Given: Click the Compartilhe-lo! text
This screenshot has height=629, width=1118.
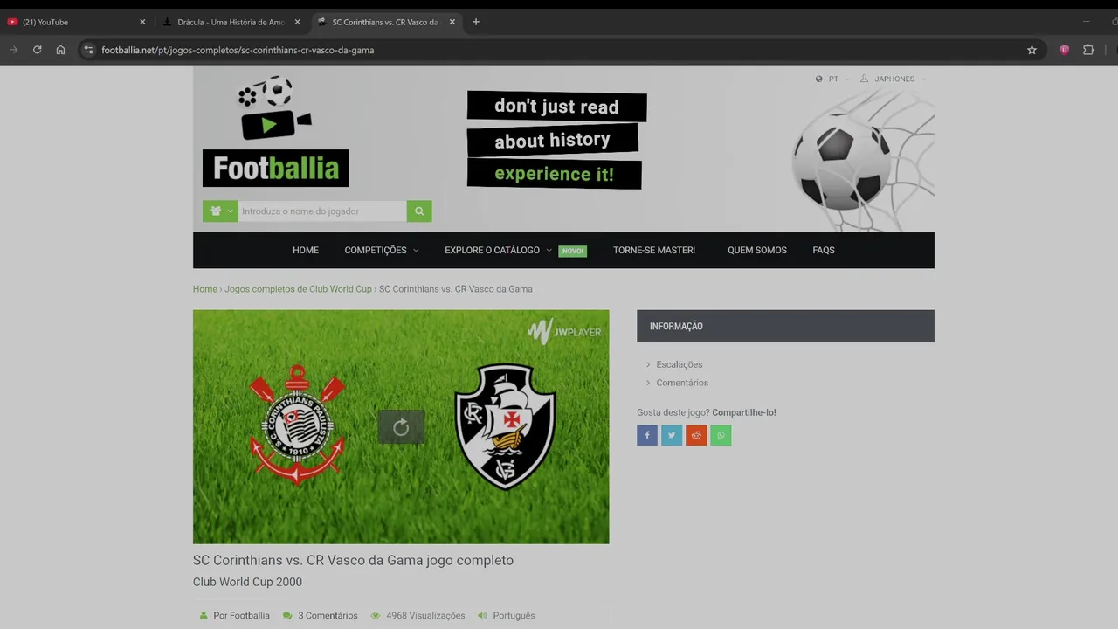Looking at the screenshot, I should [x=744, y=412].
